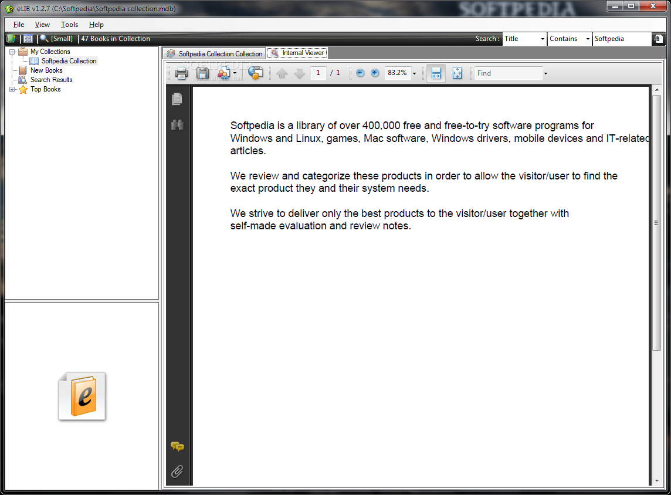Click the vertical scrollbar thumb
671x495 pixels.
tap(657, 223)
